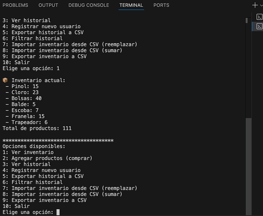Open the OUTPUT tab
This screenshot has width=263, height=216.
pos(48,5)
